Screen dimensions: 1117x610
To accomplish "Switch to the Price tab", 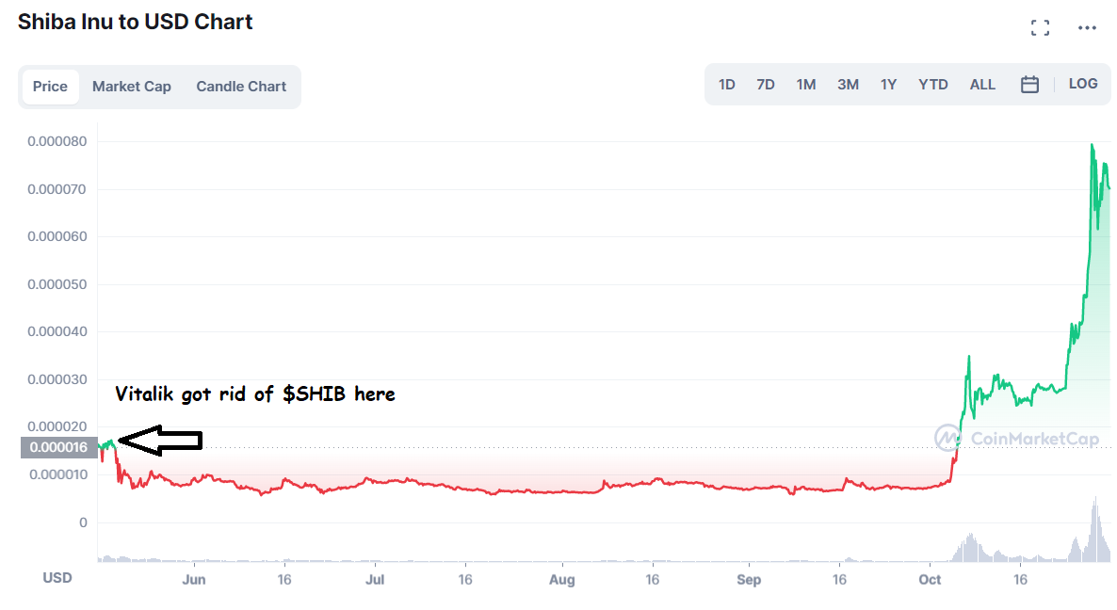I will [x=50, y=86].
